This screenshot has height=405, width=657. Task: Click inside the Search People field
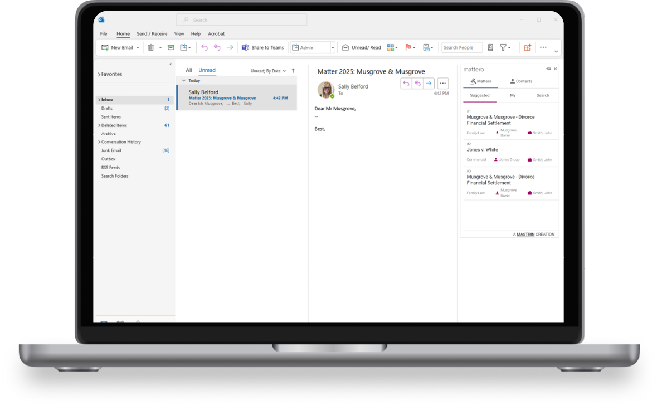tap(461, 47)
